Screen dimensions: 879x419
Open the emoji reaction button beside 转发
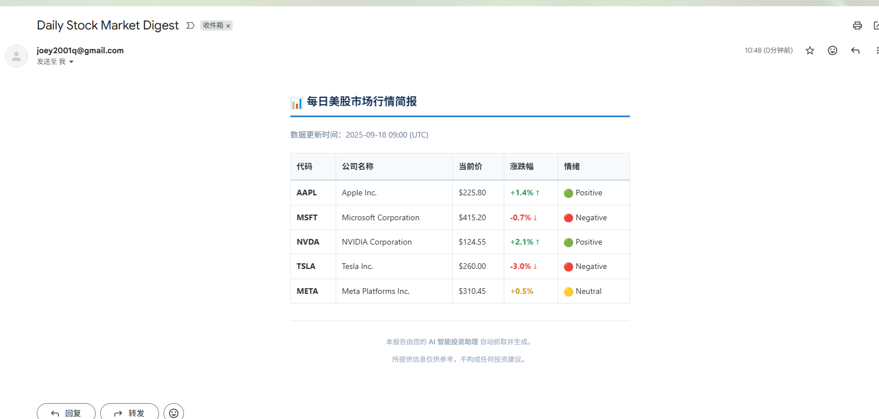[174, 412]
